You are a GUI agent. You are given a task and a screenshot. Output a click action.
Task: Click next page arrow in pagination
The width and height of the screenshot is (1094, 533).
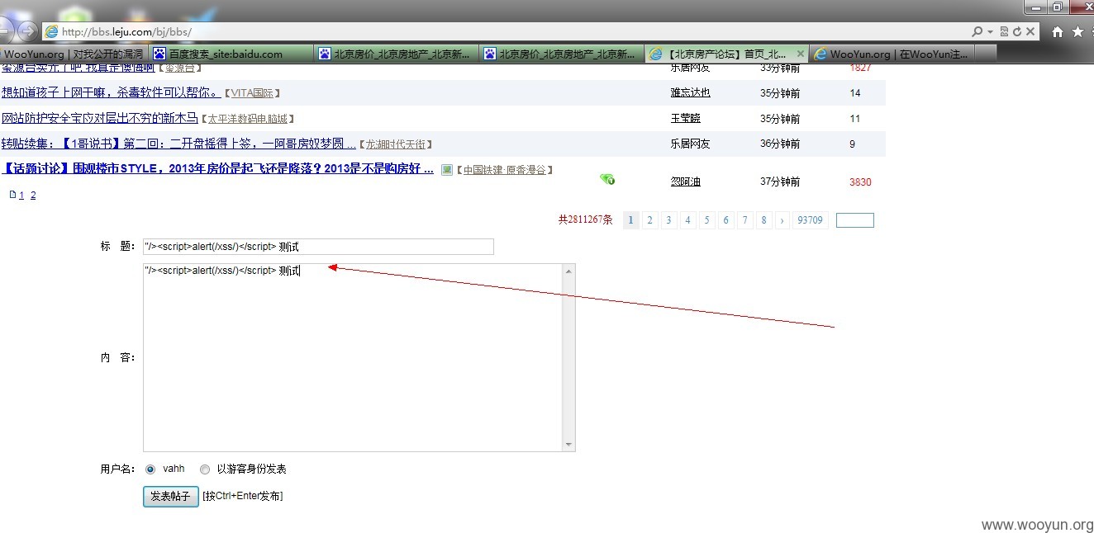pyautogui.click(x=782, y=220)
